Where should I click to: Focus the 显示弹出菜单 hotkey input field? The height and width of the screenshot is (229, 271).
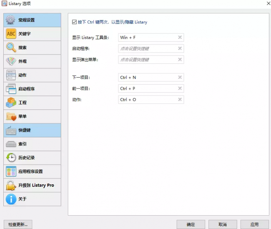pyautogui.click(x=151, y=60)
